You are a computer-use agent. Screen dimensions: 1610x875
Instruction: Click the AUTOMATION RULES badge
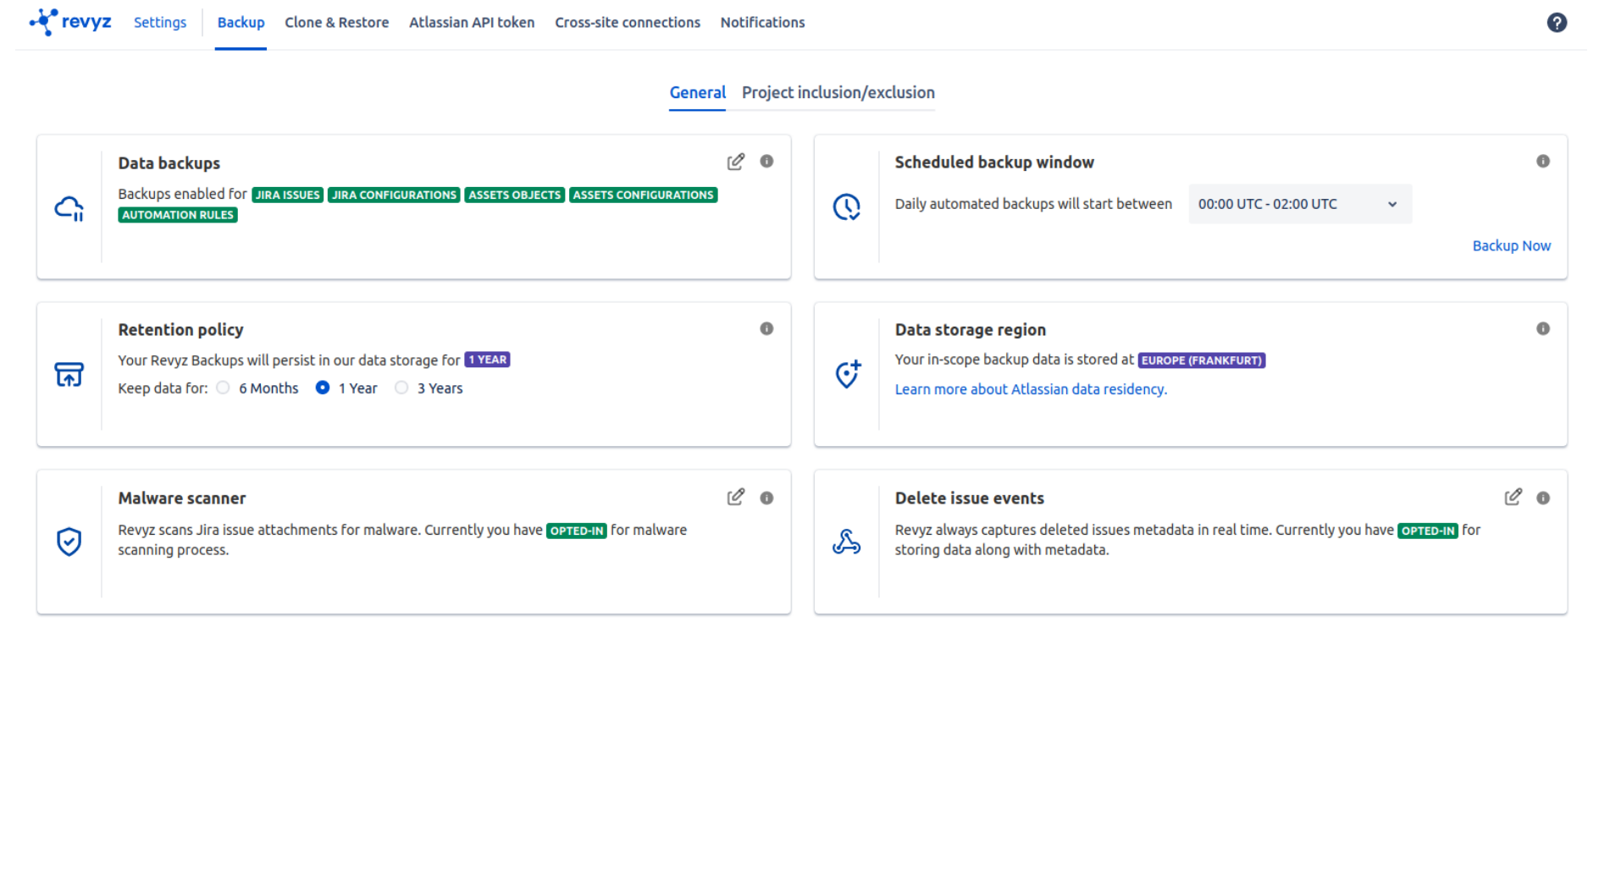tap(178, 215)
